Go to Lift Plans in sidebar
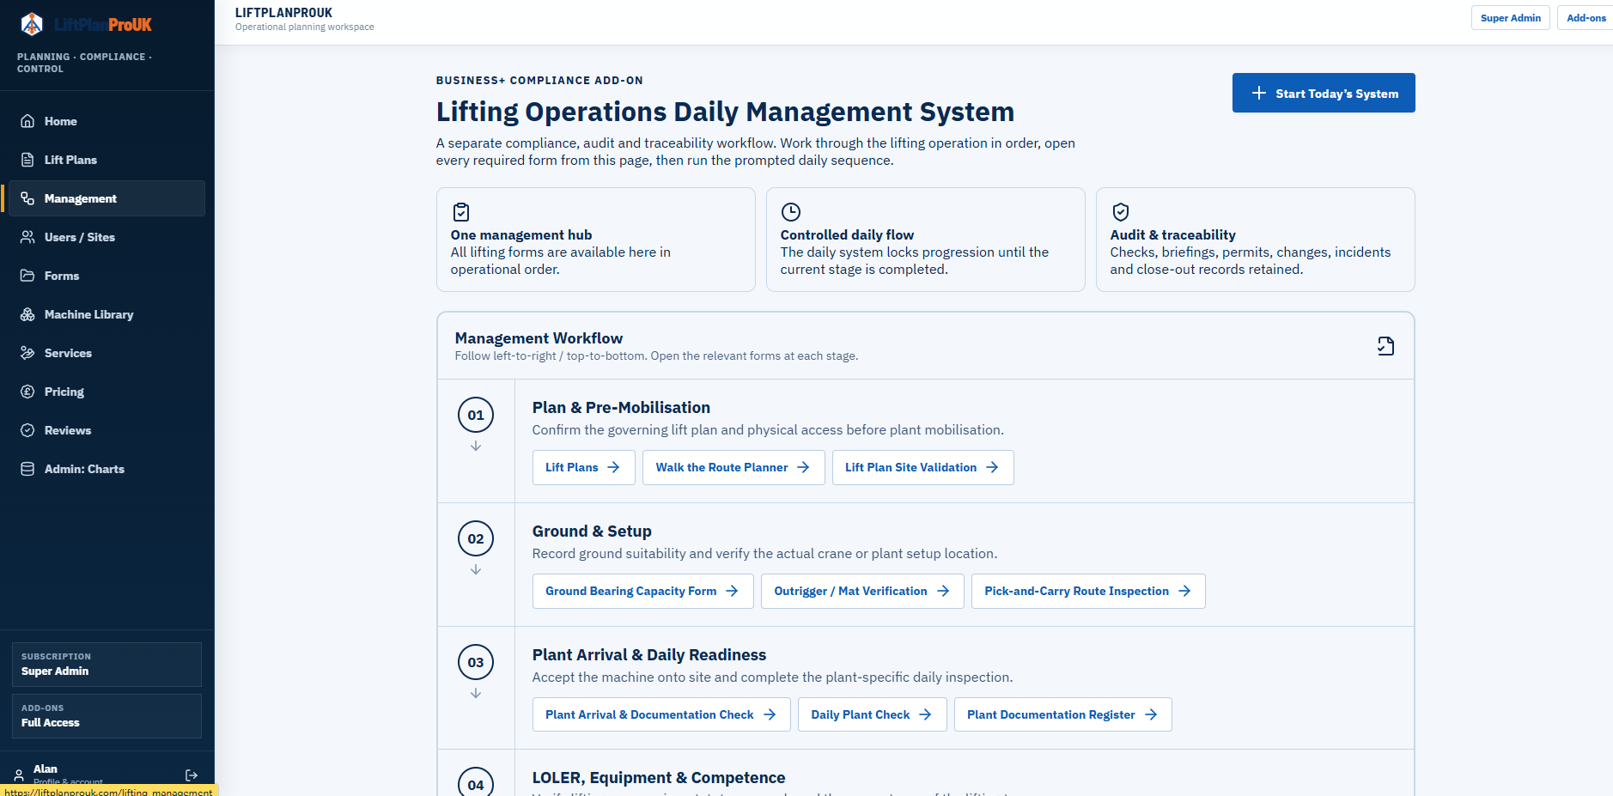Screen dimensions: 1613x796 tap(107, 160)
